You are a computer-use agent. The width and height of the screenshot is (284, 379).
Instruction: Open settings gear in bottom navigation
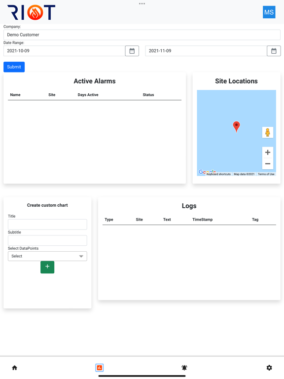tap(269, 368)
